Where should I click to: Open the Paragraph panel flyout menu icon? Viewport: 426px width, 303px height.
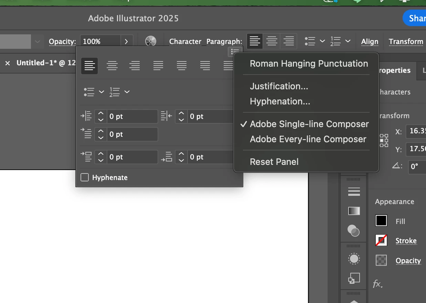(x=235, y=52)
